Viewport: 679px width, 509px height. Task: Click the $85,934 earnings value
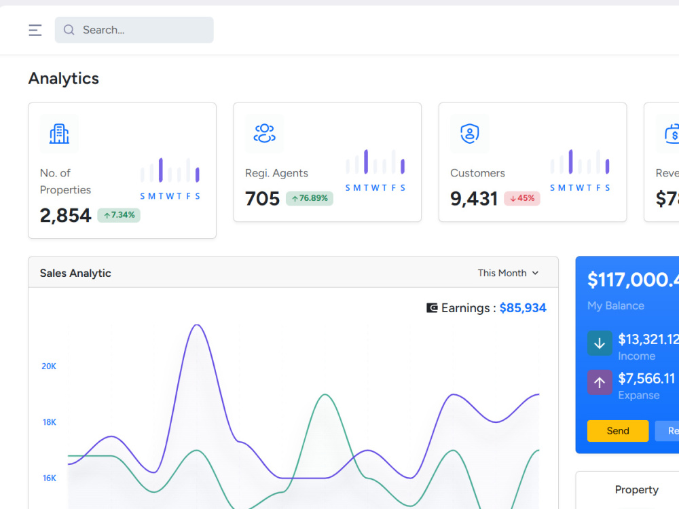[523, 307]
